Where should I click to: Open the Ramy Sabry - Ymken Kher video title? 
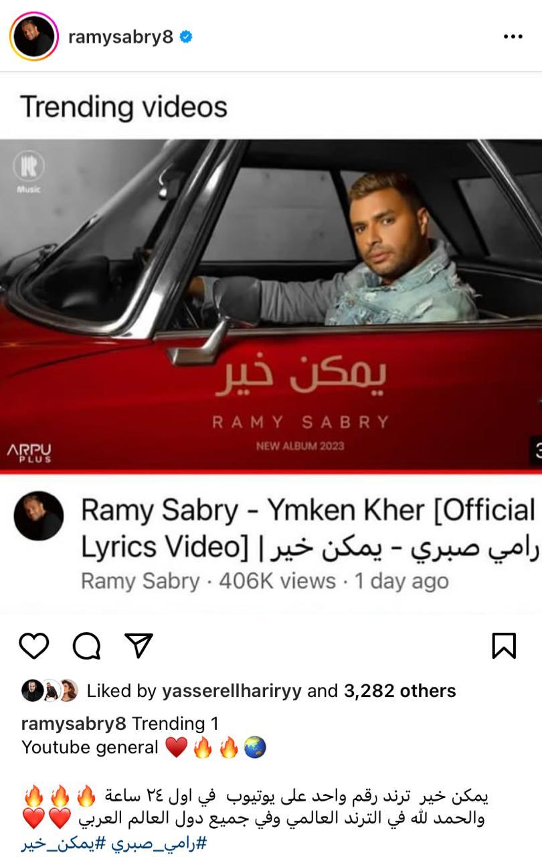(x=309, y=528)
